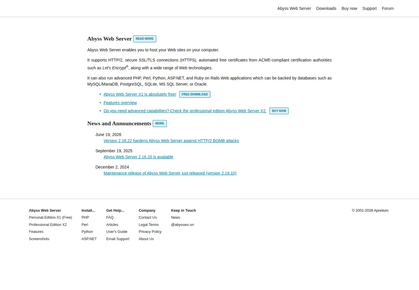Screen dimensions: 419x290
Task: Open the About Us footer link
Action: click(x=146, y=239)
